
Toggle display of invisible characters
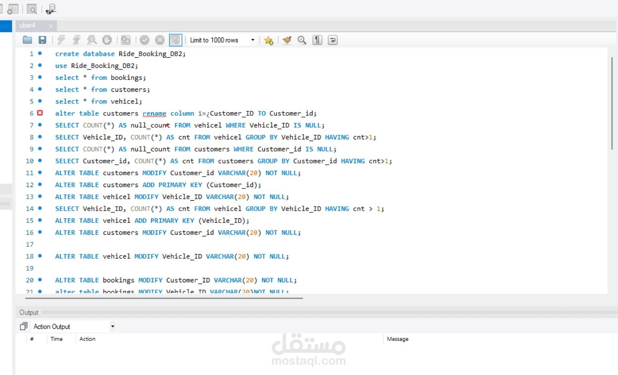coord(318,40)
